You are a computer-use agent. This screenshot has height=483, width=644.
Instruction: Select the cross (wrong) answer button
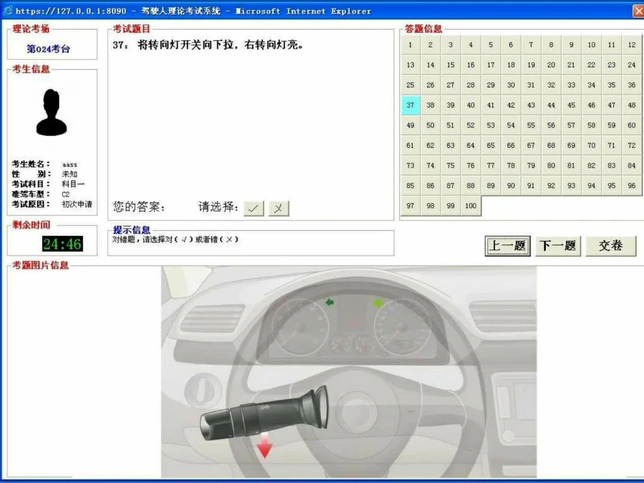coord(278,208)
